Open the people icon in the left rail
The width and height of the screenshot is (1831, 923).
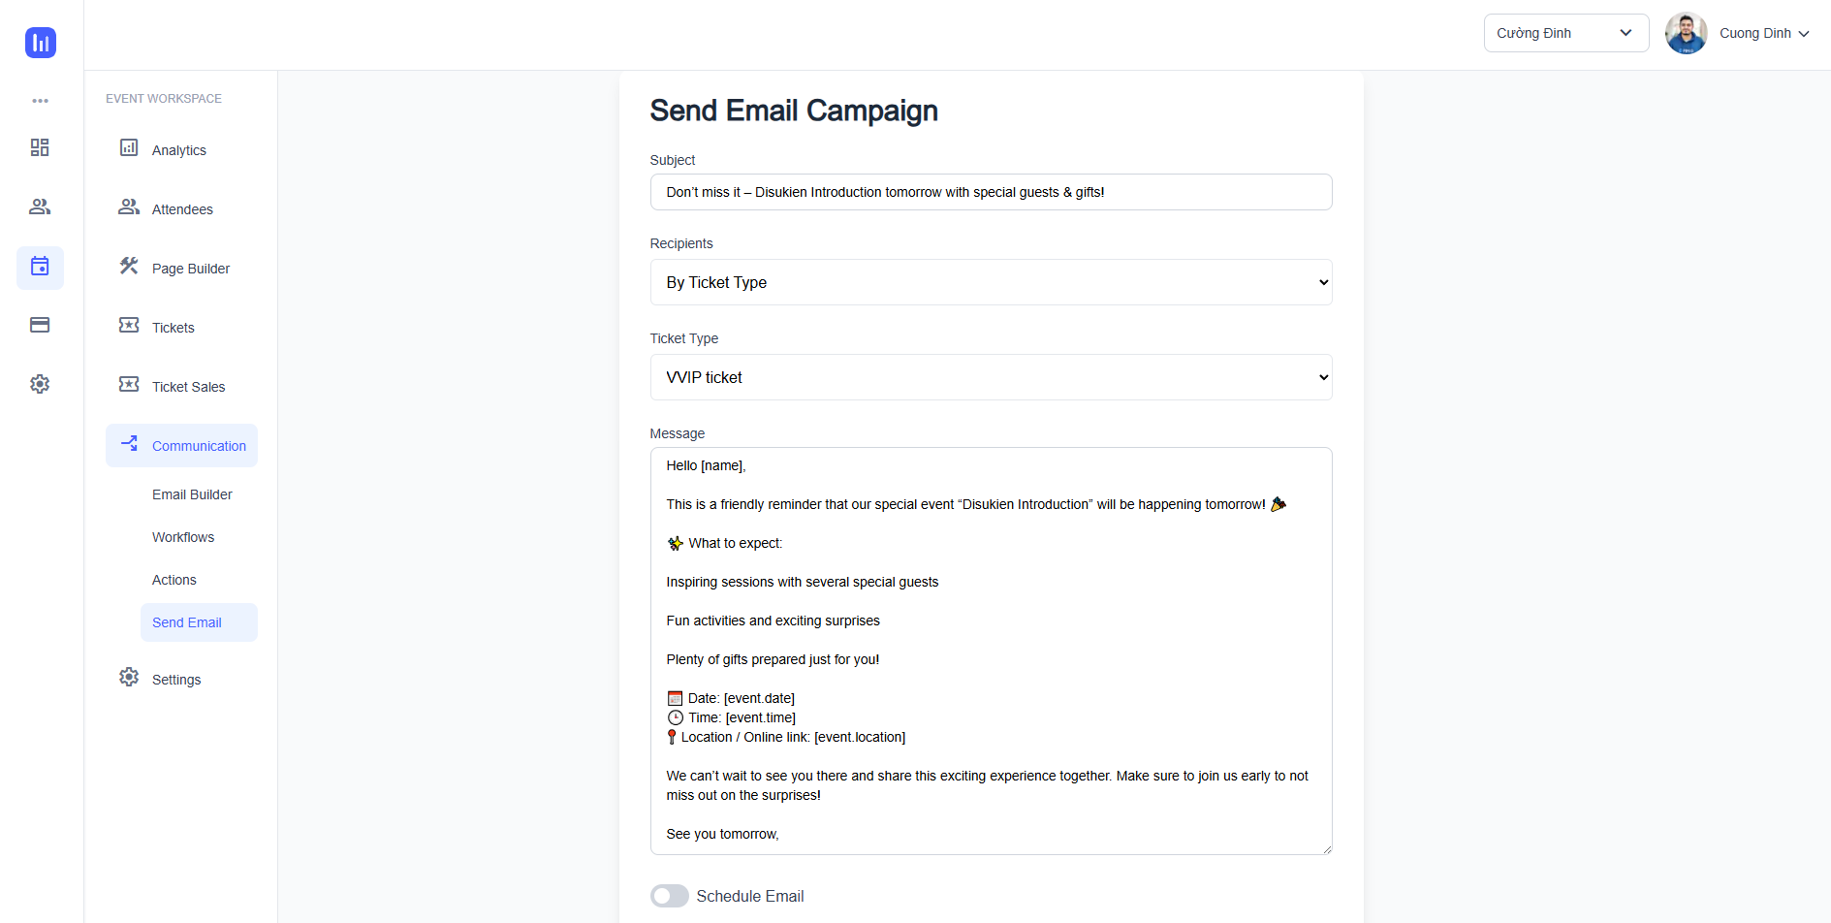tap(40, 207)
